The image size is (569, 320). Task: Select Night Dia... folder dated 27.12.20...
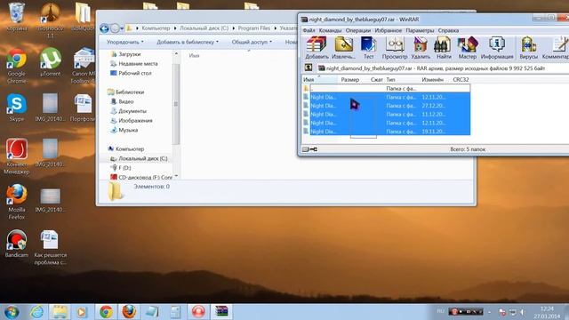[387, 106]
